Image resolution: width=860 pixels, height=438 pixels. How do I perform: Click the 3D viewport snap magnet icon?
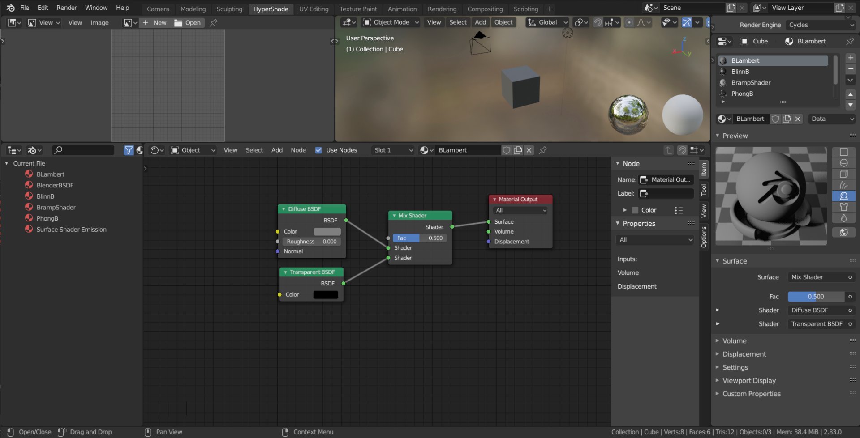[x=598, y=22]
